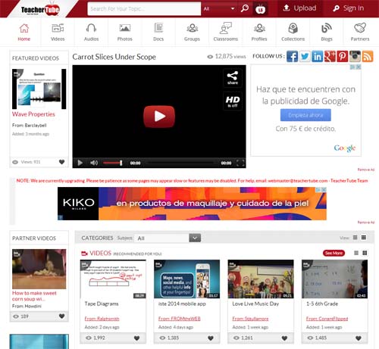This screenshot has width=379, height=349.
Task: Click the TeacherTube logo
Action: [40, 9]
